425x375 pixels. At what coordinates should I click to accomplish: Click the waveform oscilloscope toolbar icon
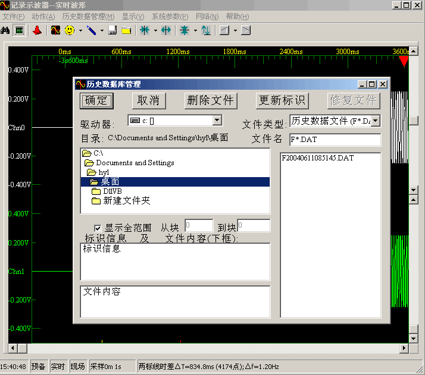coord(55,30)
